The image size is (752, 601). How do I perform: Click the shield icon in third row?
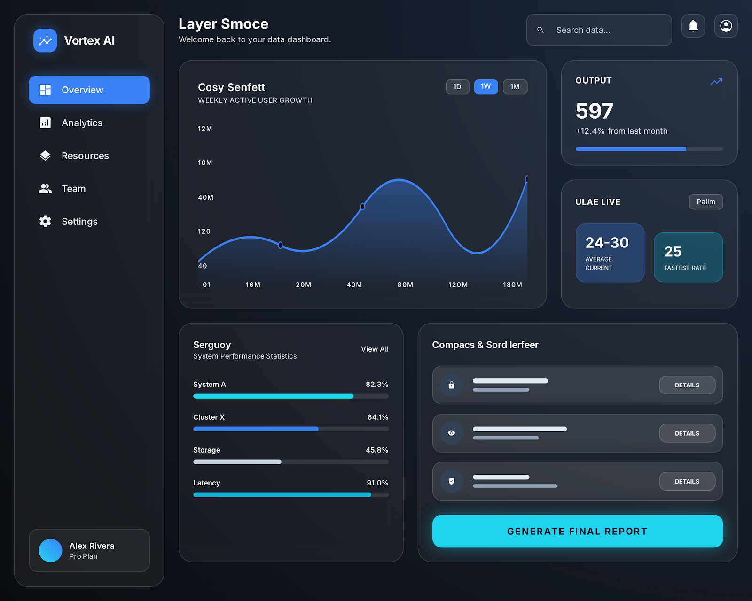pyautogui.click(x=451, y=481)
